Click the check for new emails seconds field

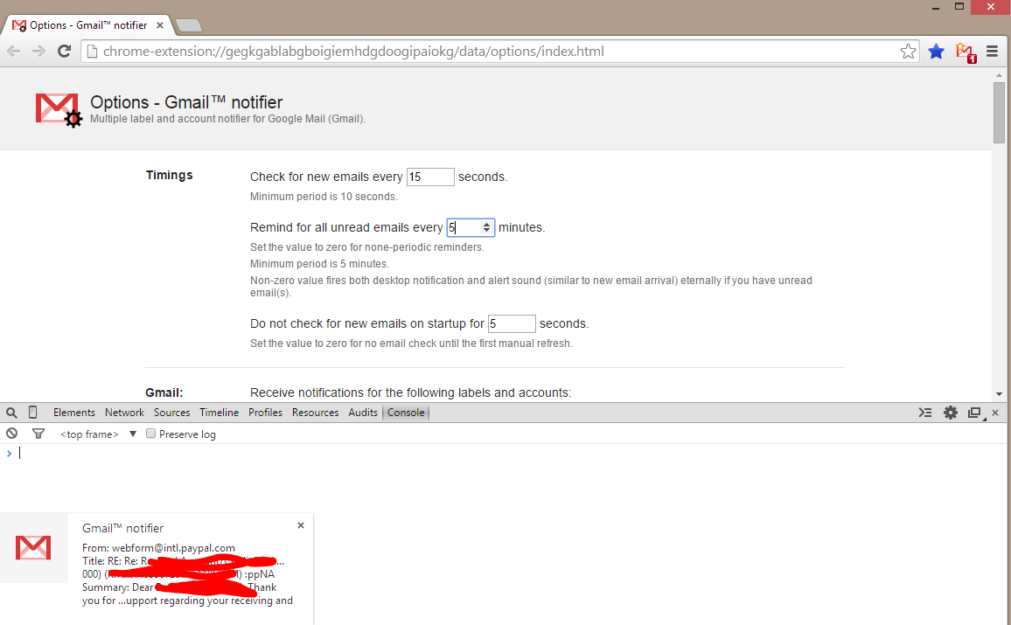430,177
